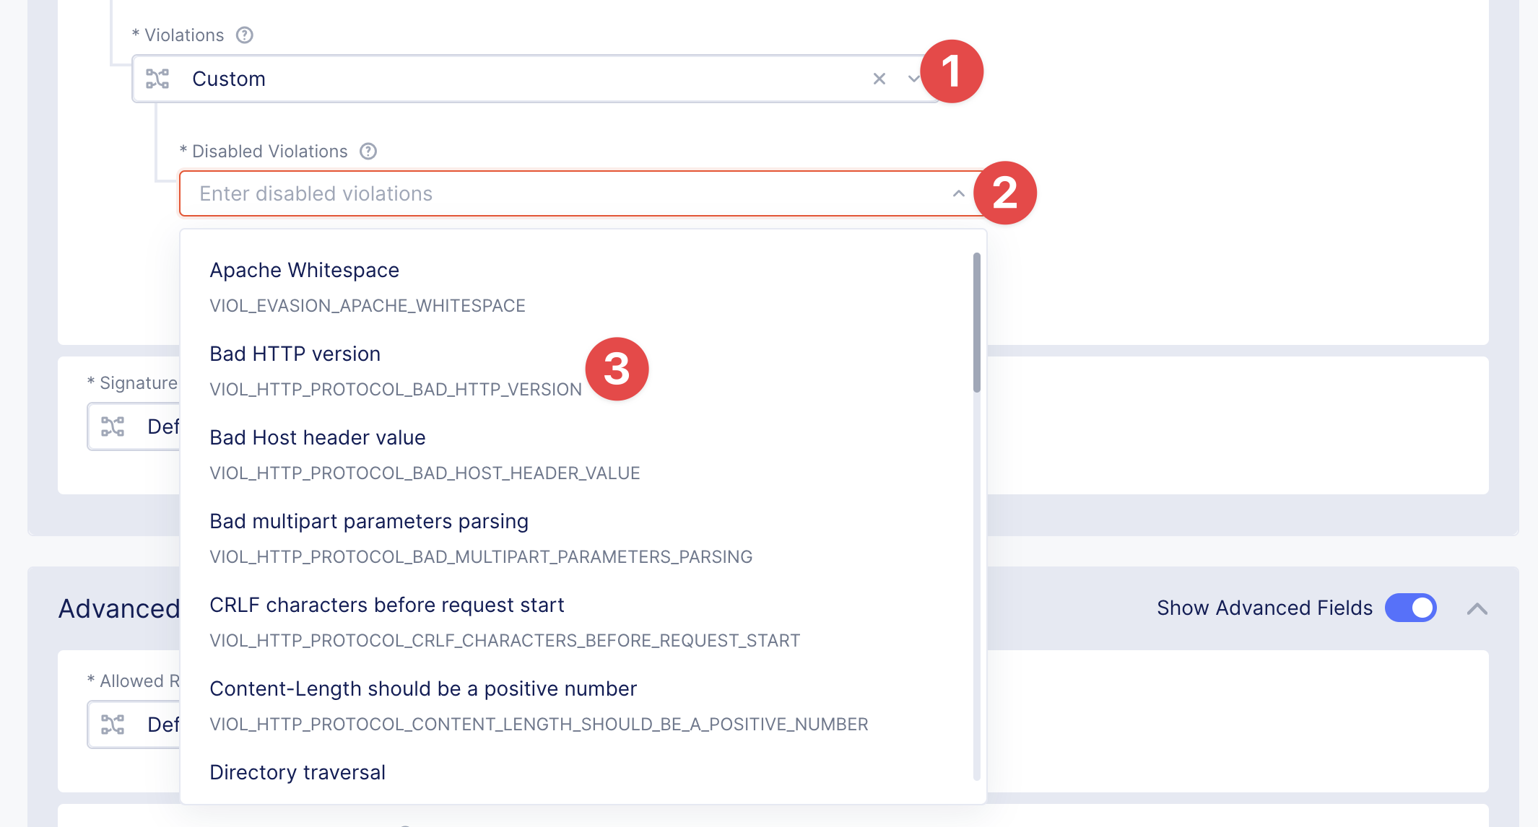Open the Violations dropdown arrow
Screen dimensions: 1538x827
click(913, 79)
